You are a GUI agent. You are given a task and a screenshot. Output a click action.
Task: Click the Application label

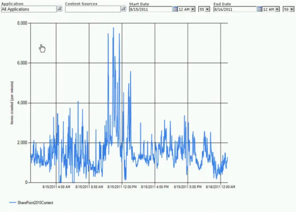click(x=12, y=3)
